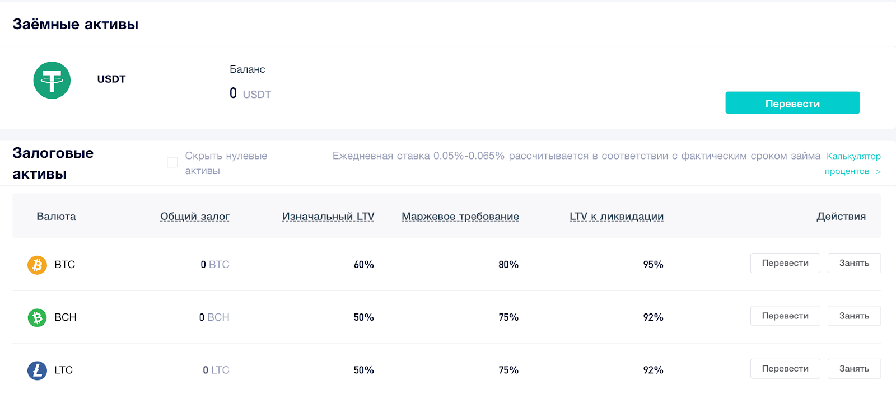Click the Bitcoin Cash BCH icon
The image size is (896, 394).
tap(38, 317)
